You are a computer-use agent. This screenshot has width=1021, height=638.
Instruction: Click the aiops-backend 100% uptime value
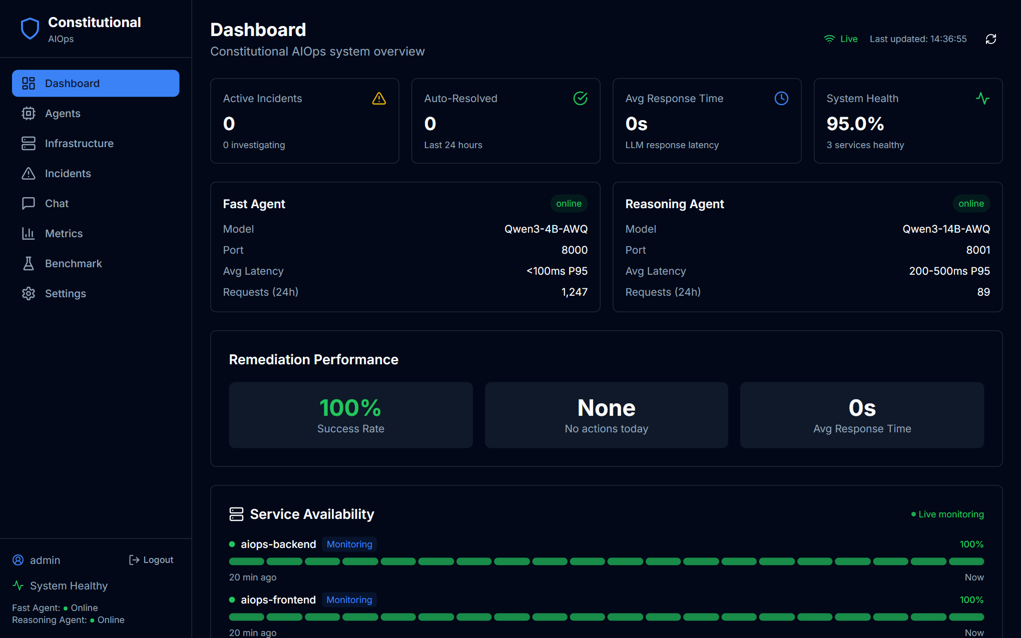(x=971, y=544)
